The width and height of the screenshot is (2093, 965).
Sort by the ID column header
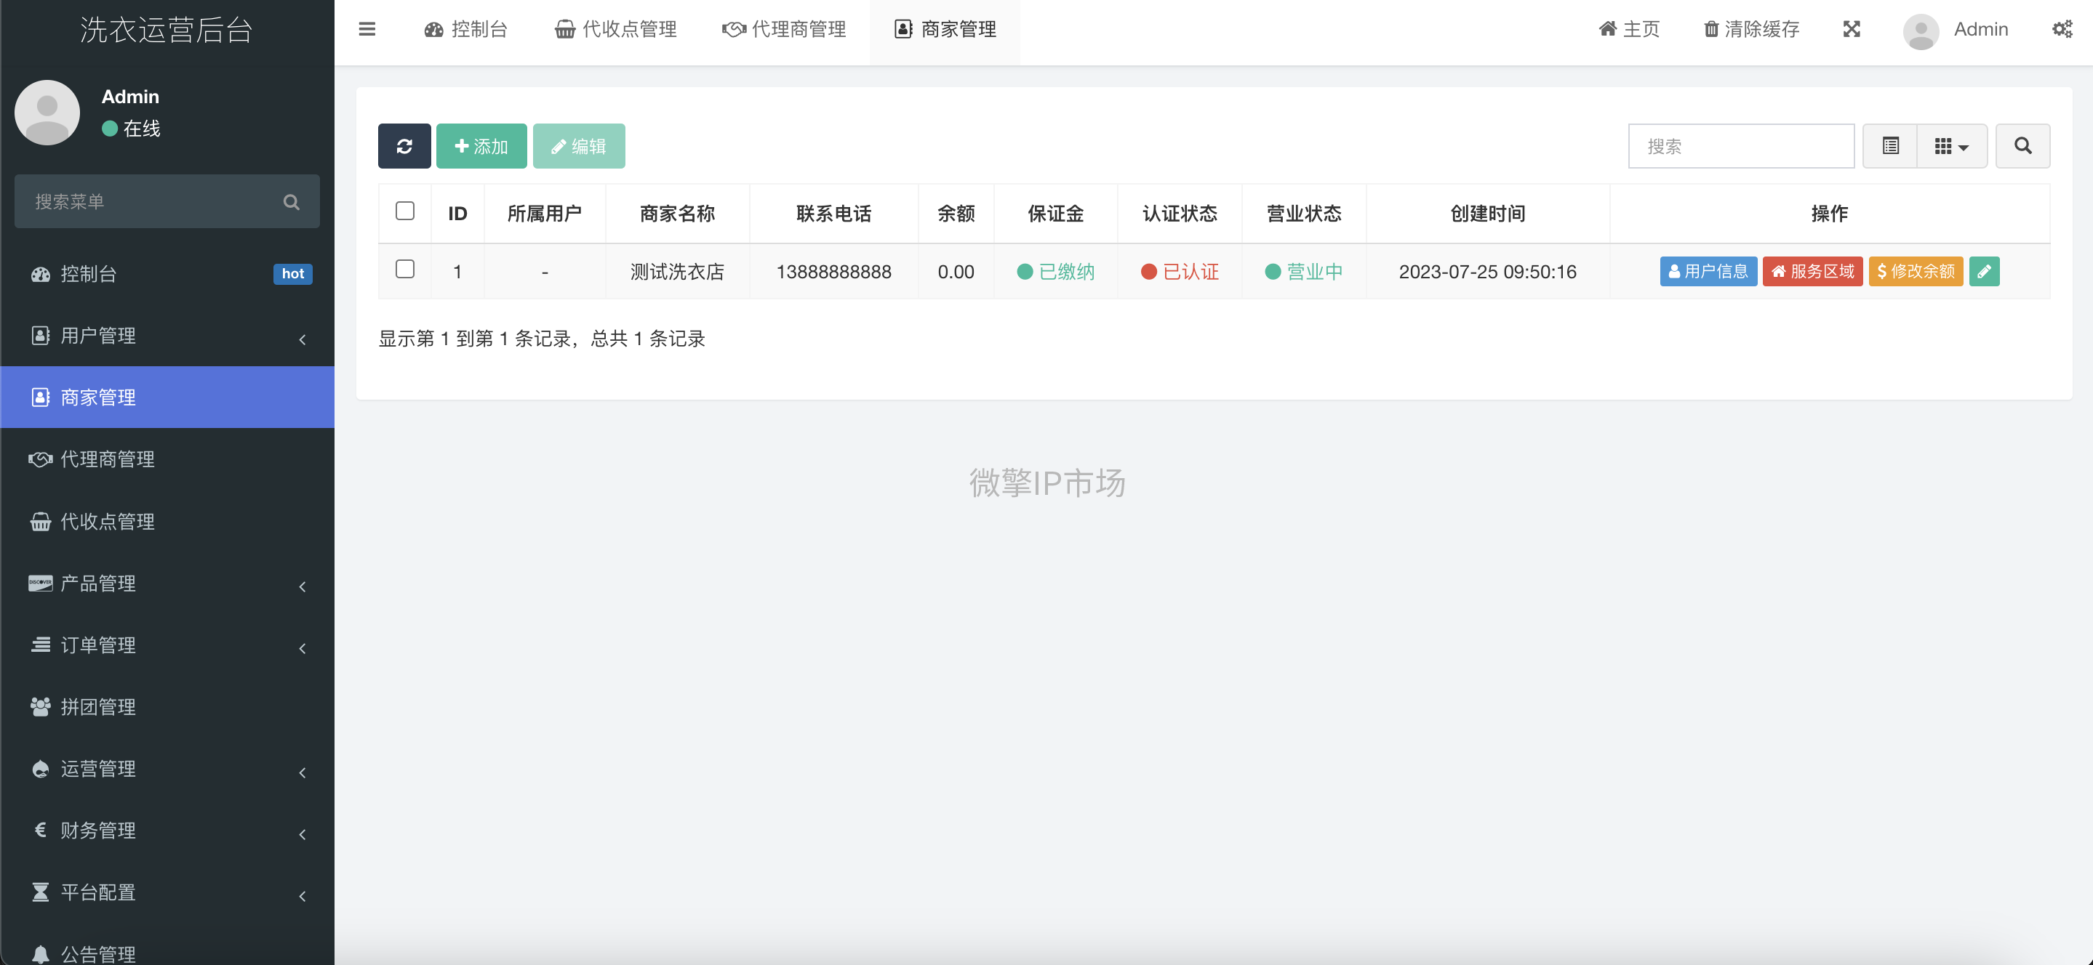[x=457, y=214]
